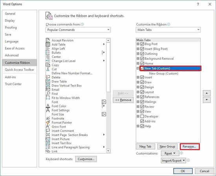Select the Insert Picture icon
The image size is (216, 176).
click(48, 139)
